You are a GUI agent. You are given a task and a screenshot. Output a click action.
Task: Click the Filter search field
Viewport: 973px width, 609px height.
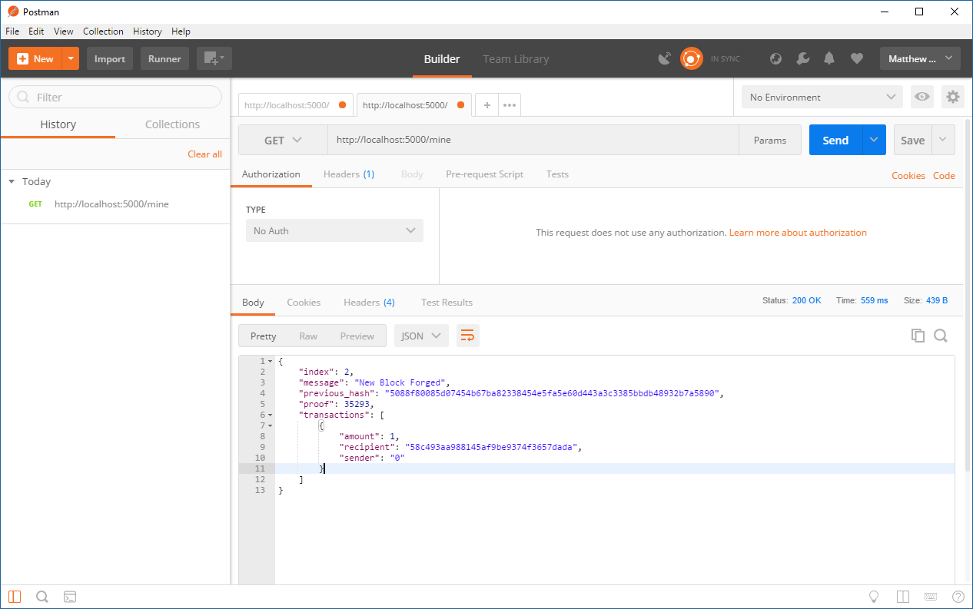point(115,97)
